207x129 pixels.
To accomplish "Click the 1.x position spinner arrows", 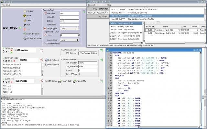I will (9, 82).
